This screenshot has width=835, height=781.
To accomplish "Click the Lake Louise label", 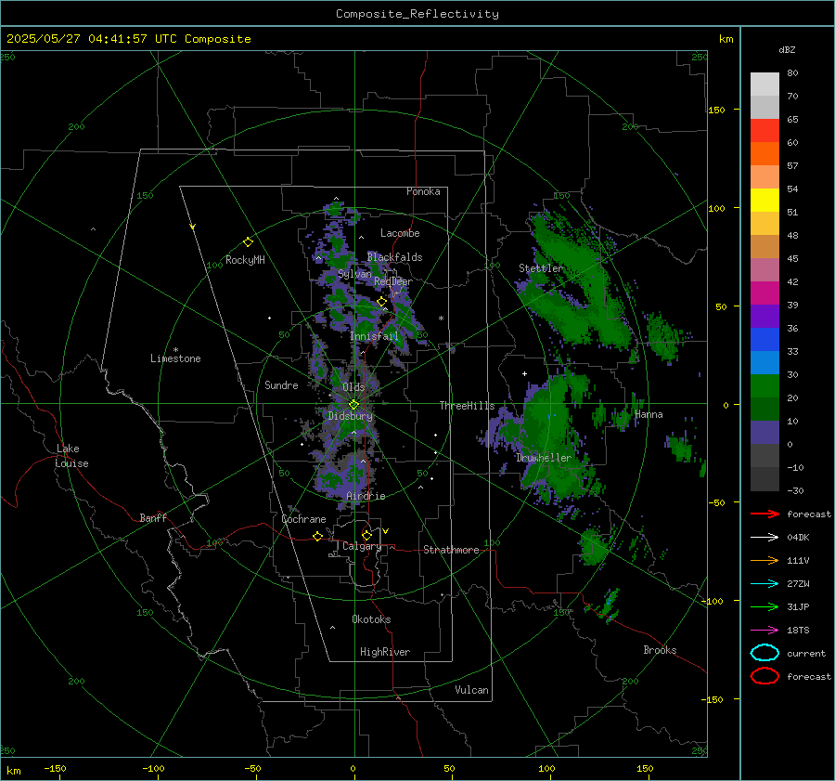I will [71, 456].
